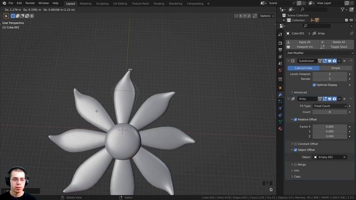Screen dimensions: 356x200
Task: Switch to the Compositing workspace tab
Action: coord(195,4)
